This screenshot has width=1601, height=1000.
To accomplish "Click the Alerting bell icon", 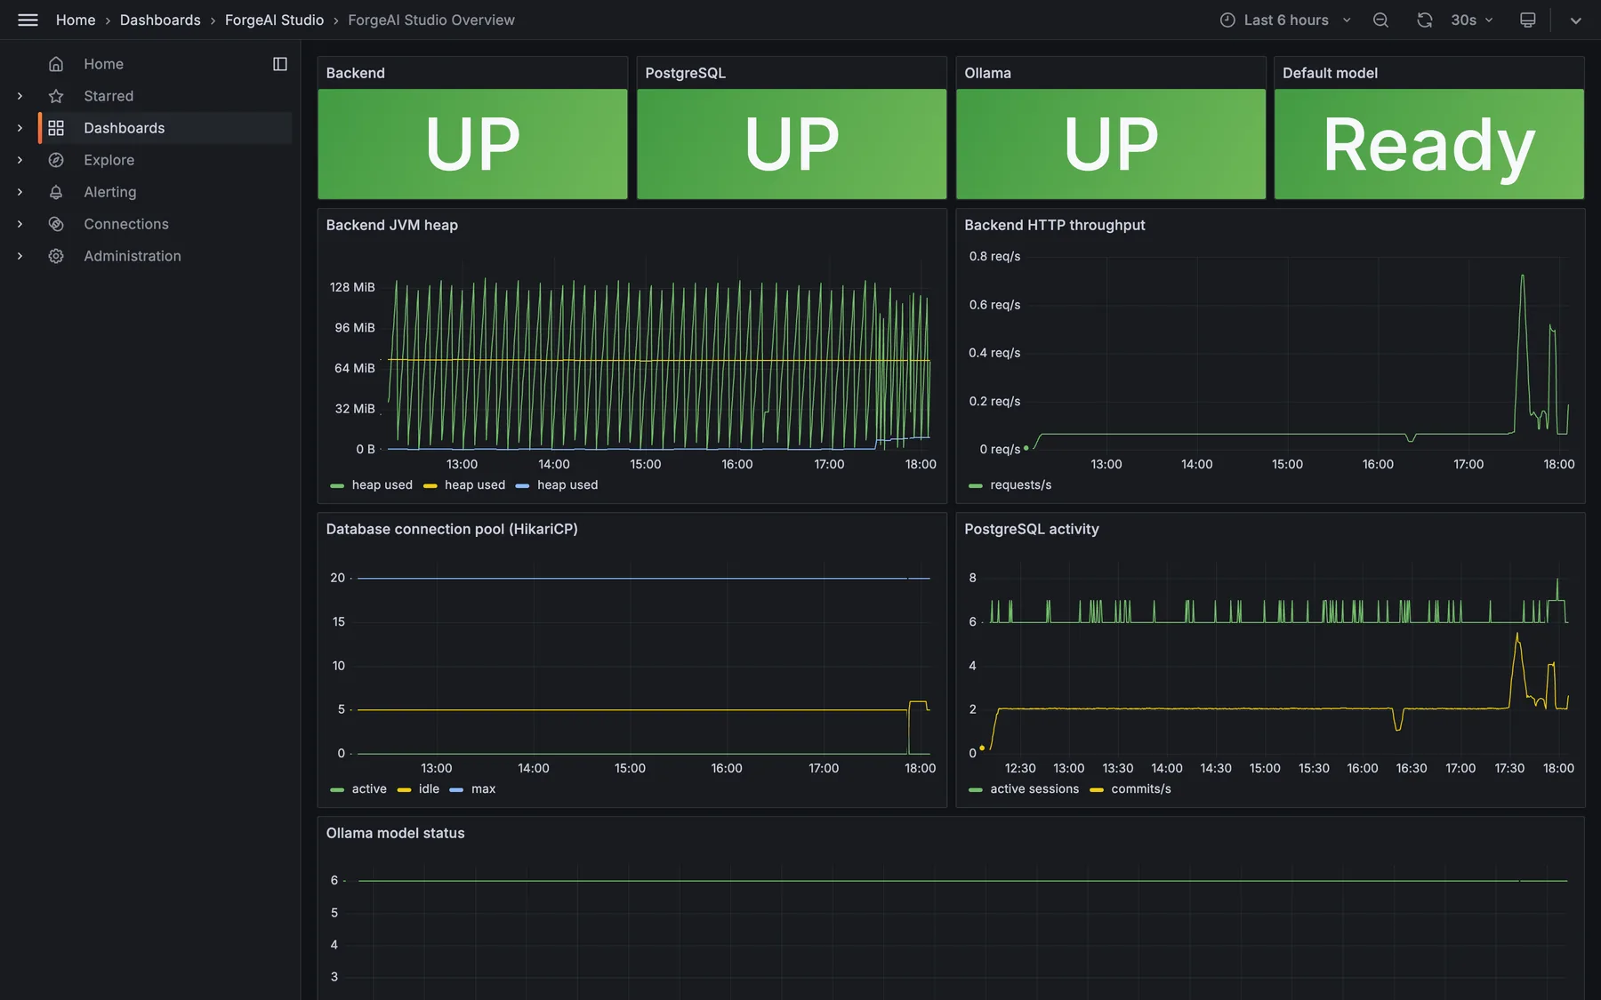I will (x=56, y=192).
